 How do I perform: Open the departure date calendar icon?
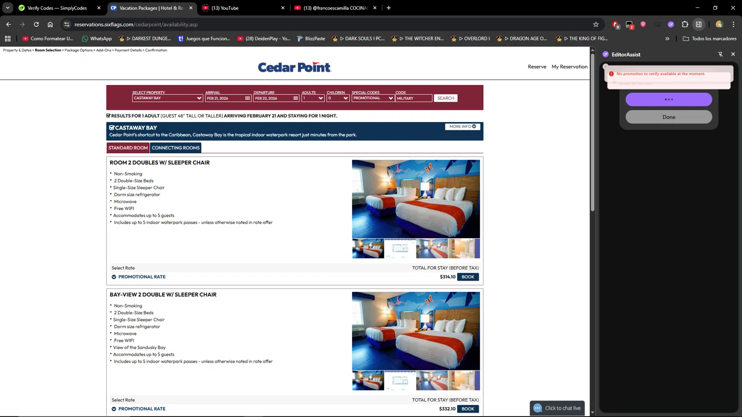[x=295, y=98]
